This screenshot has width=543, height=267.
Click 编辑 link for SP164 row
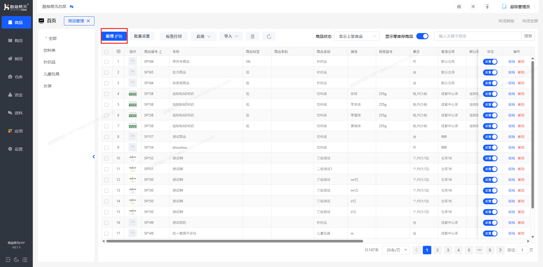(511, 83)
